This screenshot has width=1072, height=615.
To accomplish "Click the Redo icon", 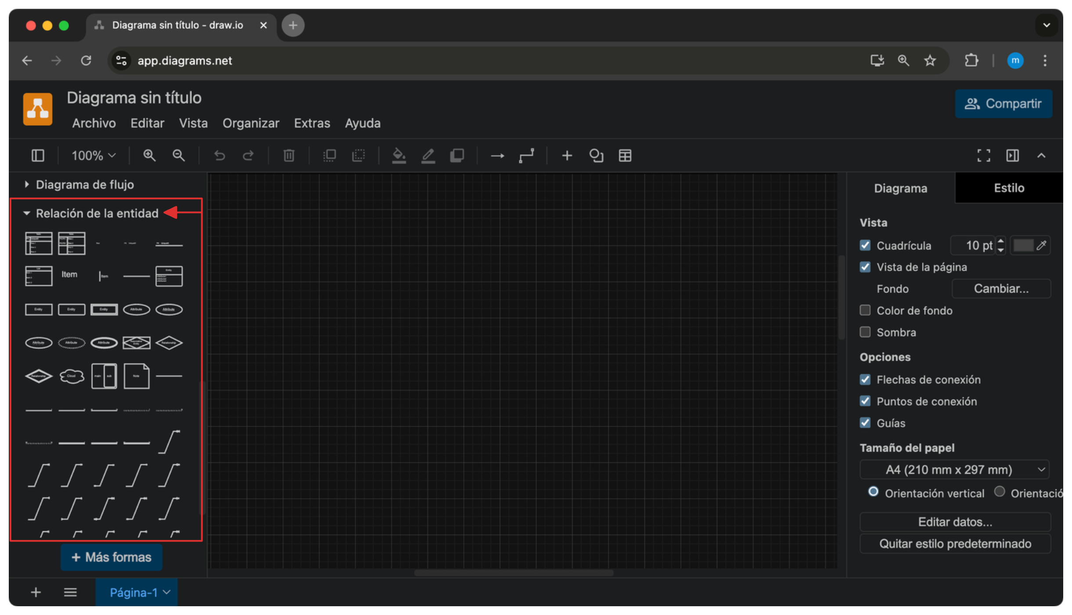I will tap(248, 156).
